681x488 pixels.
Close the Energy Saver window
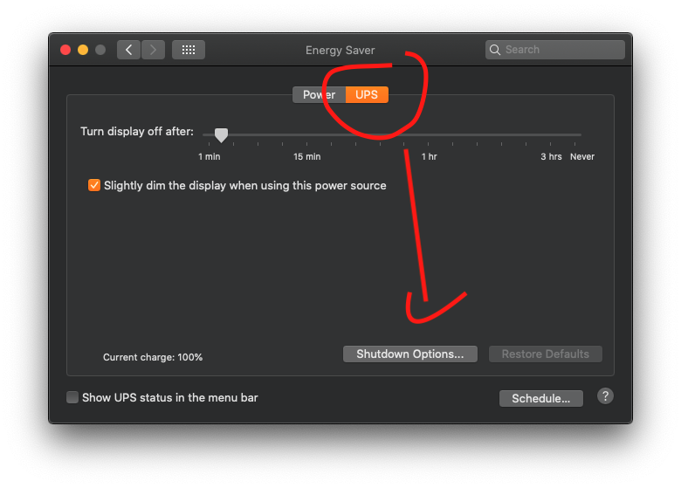(x=65, y=50)
